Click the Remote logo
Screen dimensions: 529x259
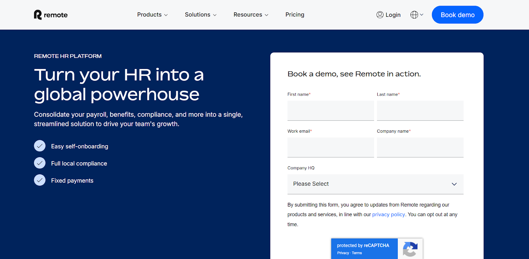51,15
